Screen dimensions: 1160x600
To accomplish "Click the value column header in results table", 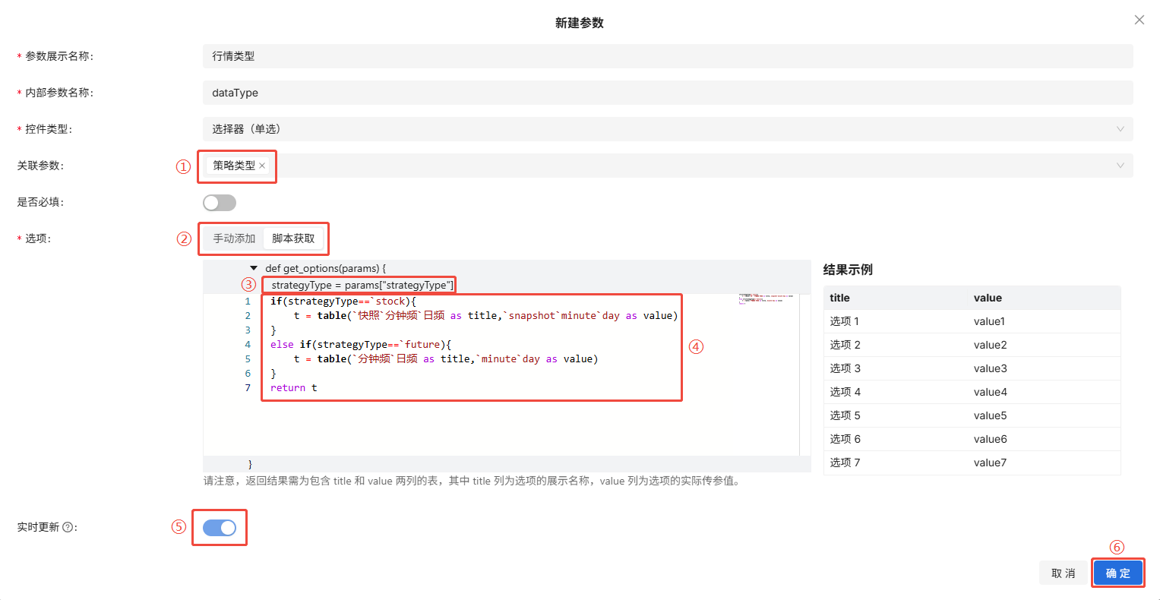I will pos(988,298).
